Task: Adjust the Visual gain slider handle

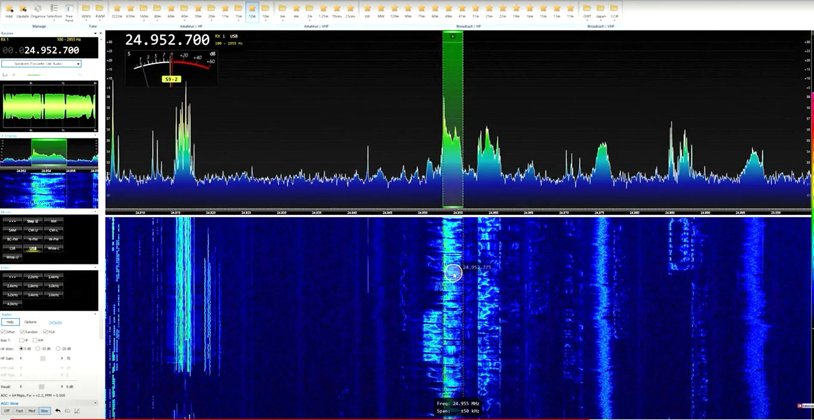Action: point(41,387)
